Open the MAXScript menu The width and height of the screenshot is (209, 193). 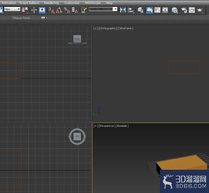(x=93, y=3)
